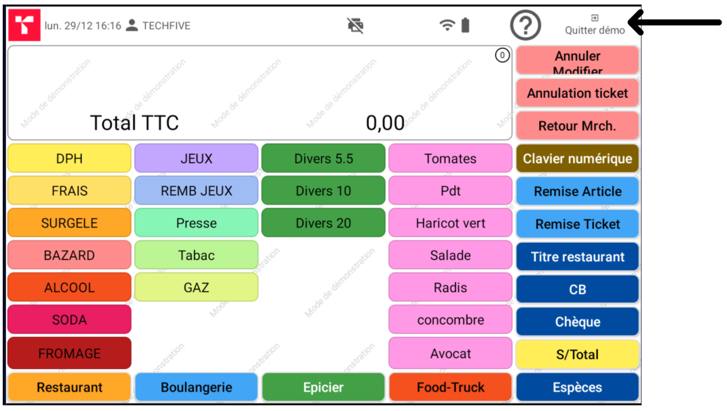Click the Wi-Fi signal icon
The width and height of the screenshot is (727, 411).
[x=447, y=26]
